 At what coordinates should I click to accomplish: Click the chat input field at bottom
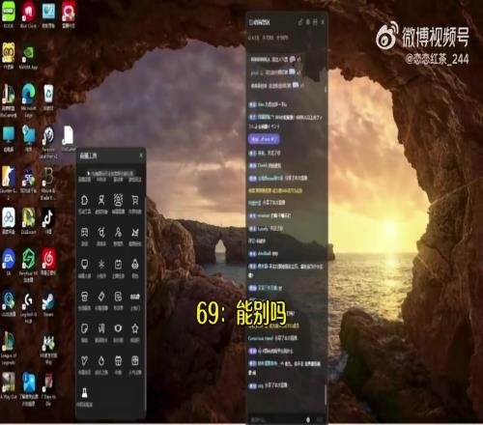275,419
